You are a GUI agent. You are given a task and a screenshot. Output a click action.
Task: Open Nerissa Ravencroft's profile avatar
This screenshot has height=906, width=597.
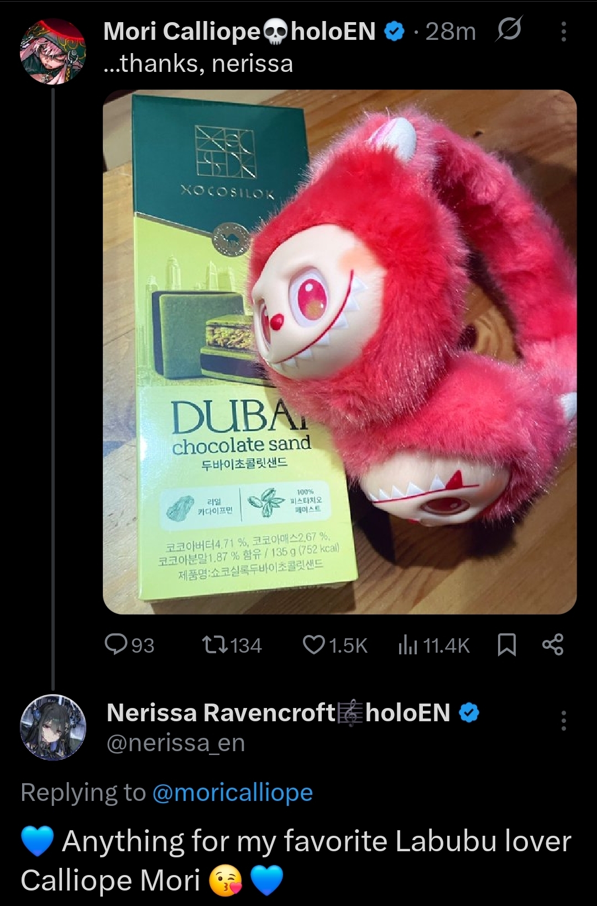coord(53,727)
